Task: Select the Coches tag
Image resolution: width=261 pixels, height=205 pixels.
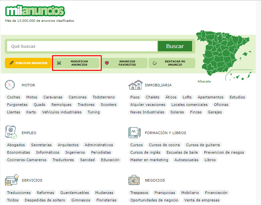Action: (x=13, y=97)
